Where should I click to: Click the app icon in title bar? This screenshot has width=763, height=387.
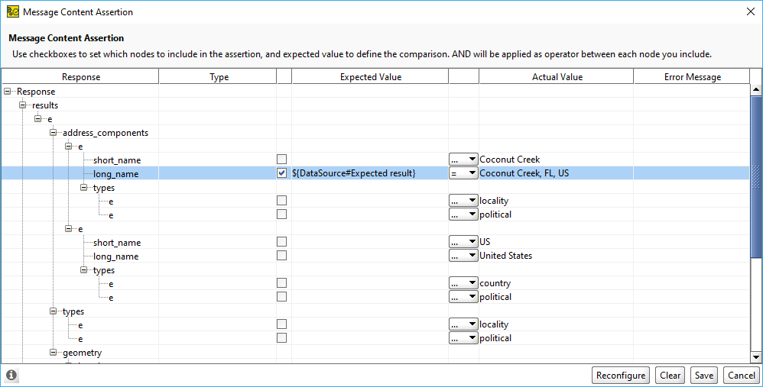[12, 11]
